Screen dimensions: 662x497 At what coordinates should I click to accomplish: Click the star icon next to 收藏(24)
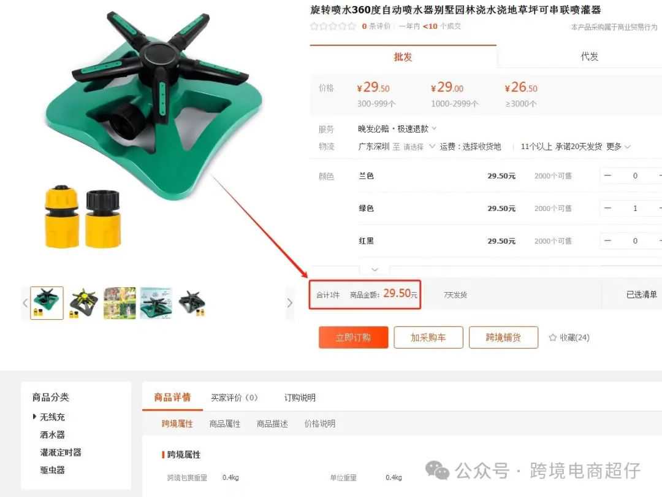(553, 337)
